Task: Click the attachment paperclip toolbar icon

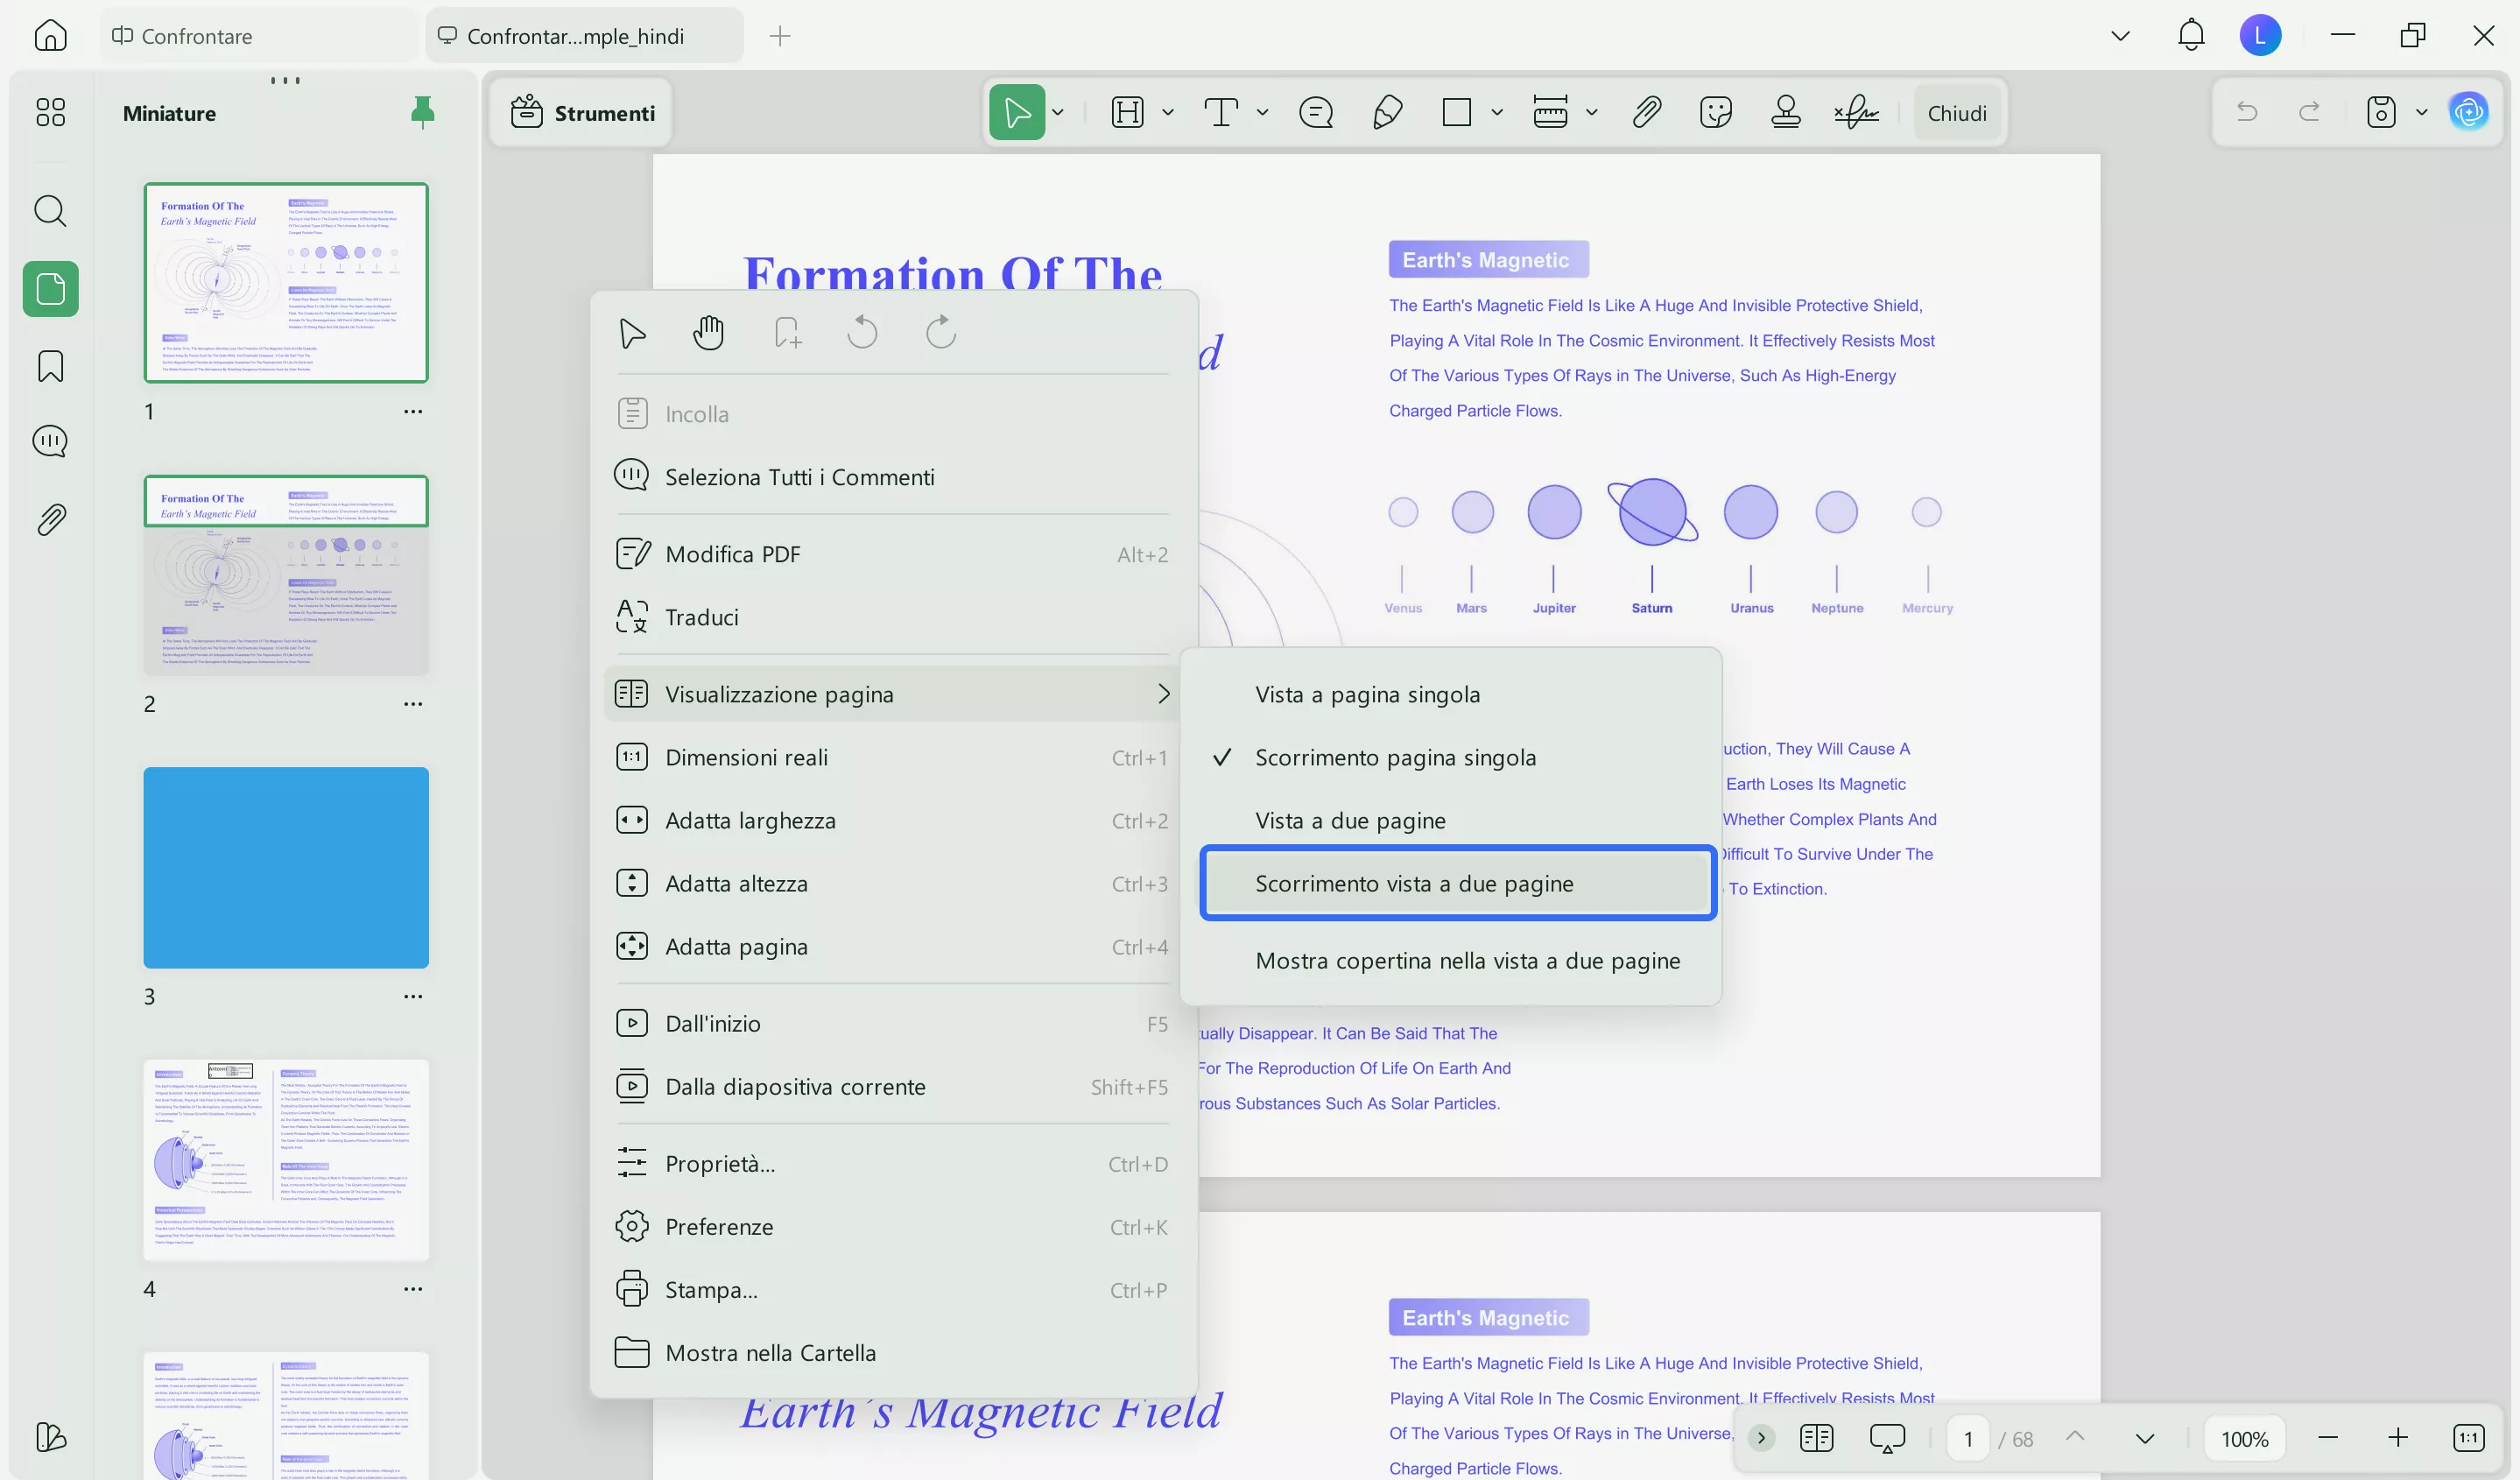Action: pos(1646,112)
